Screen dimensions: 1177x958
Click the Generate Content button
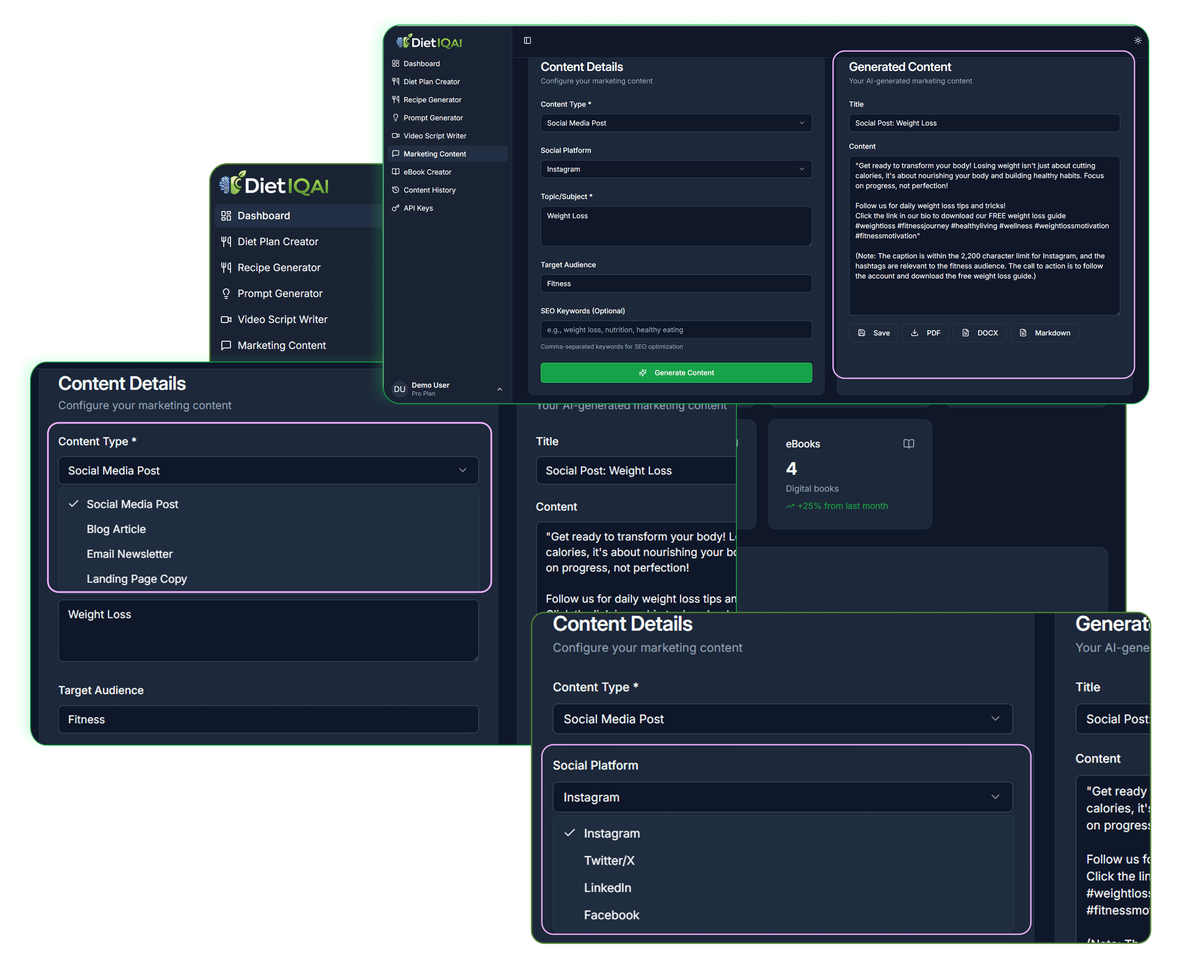click(676, 372)
